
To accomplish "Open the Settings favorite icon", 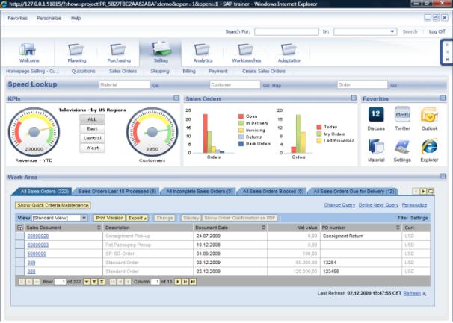I will [x=402, y=146].
